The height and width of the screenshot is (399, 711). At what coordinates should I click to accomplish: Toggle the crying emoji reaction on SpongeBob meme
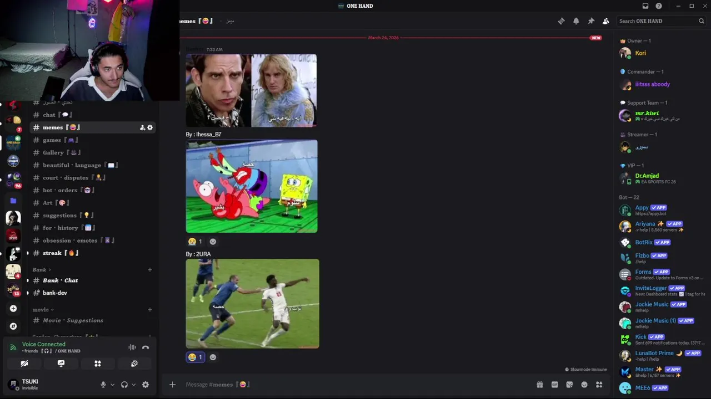point(195,242)
